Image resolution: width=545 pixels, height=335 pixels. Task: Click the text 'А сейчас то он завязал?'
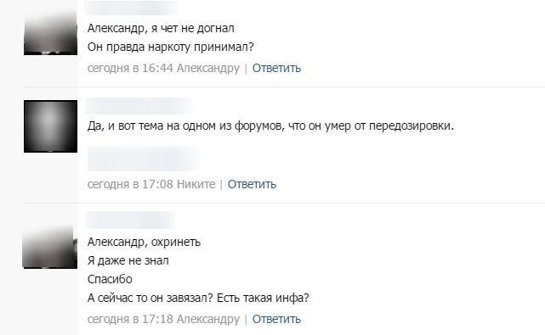[150, 298]
